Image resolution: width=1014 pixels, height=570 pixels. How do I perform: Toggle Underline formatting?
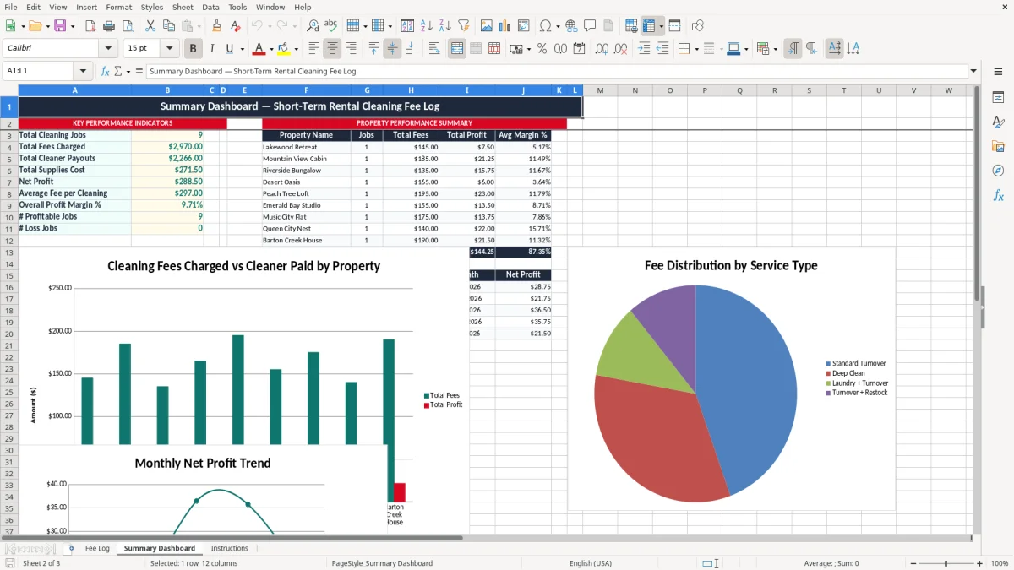point(229,49)
